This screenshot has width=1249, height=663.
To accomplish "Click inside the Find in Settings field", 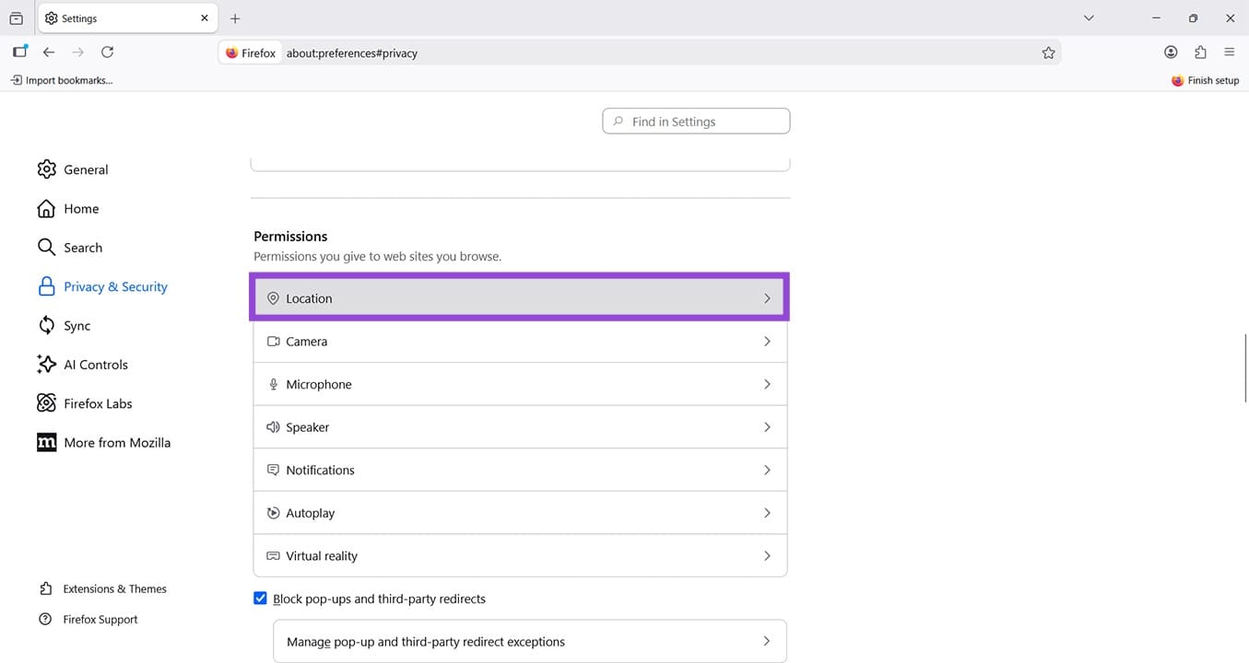I will (696, 121).
